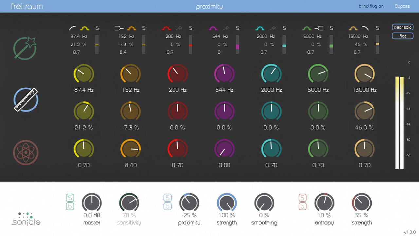This screenshot has height=236, width=419.
Task: Toggle blind:flug on option
Action: (x=371, y=6)
